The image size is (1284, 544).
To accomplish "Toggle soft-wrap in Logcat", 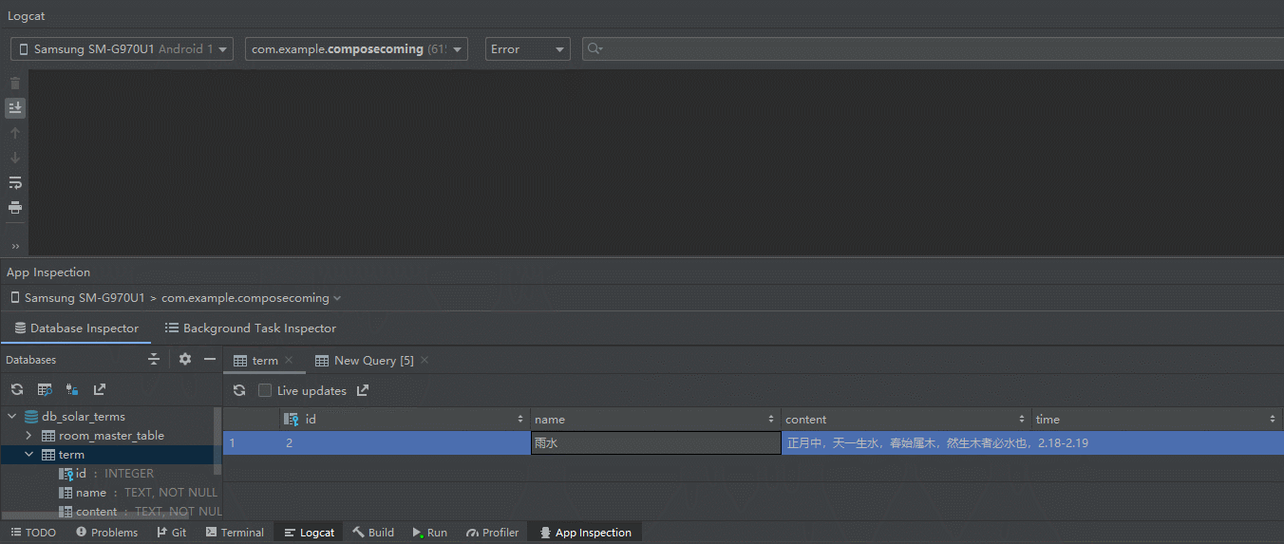I will click(15, 182).
